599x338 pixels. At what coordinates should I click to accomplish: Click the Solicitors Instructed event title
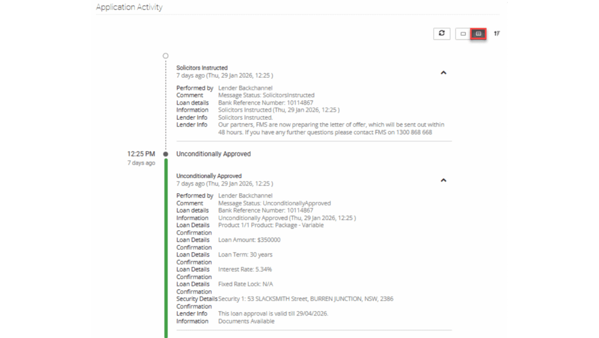pyautogui.click(x=201, y=67)
